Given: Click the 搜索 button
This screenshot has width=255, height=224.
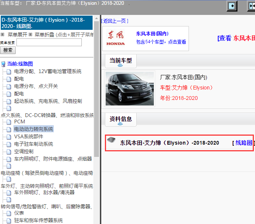Looking at the screenshot, I should tap(8, 50).
